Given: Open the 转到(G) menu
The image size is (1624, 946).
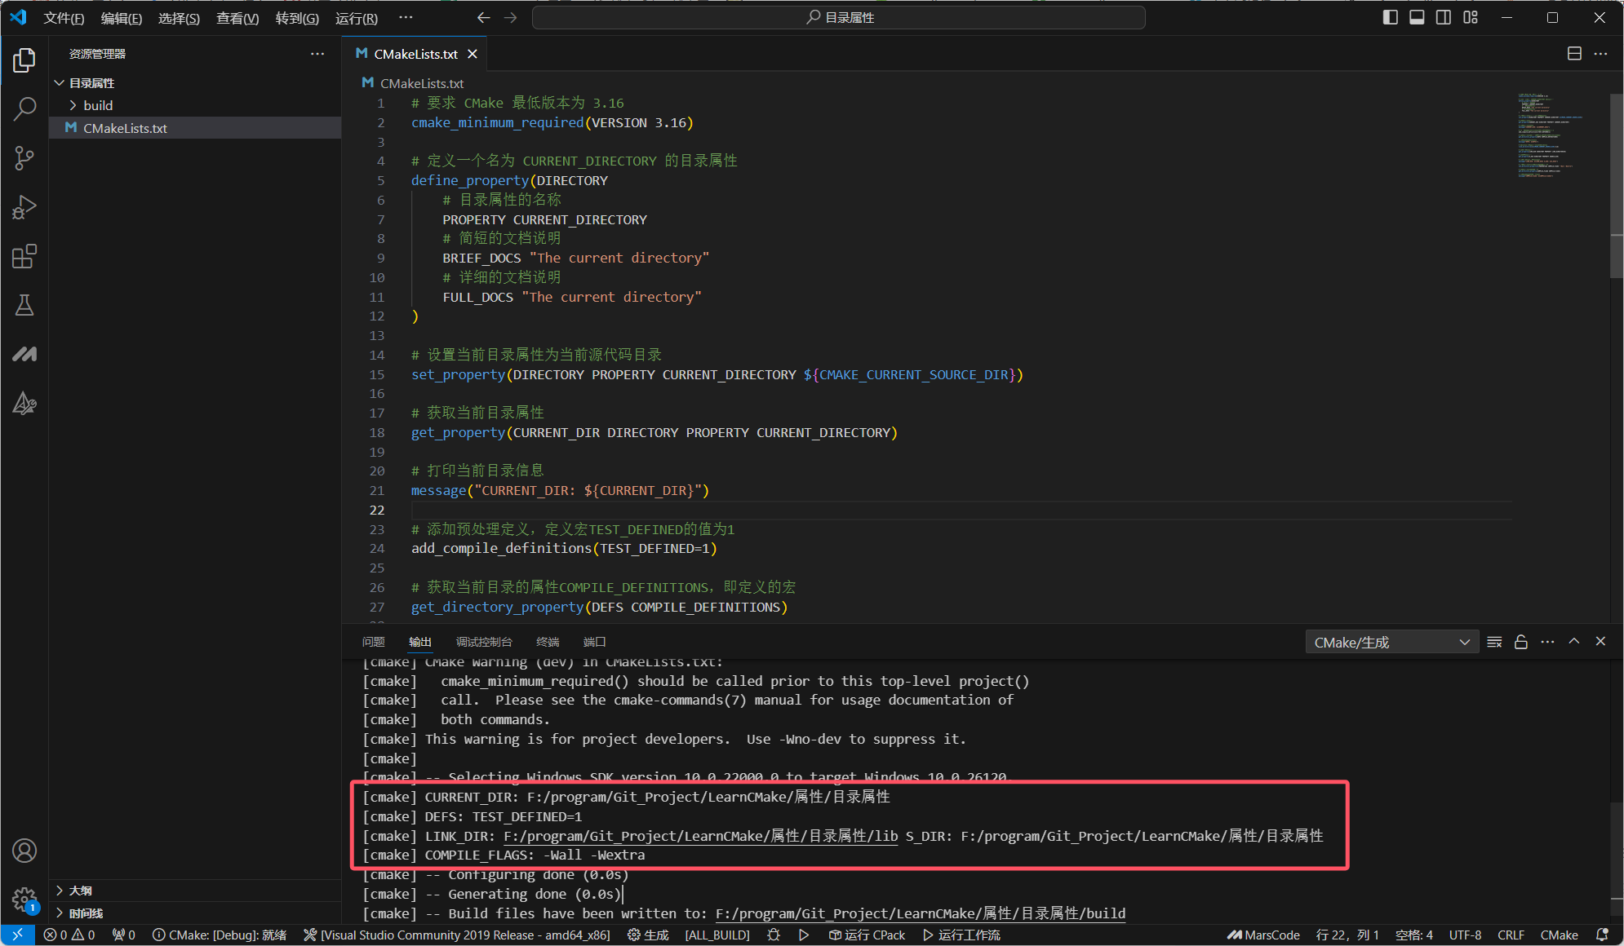Looking at the screenshot, I should click(x=297, y=18).
